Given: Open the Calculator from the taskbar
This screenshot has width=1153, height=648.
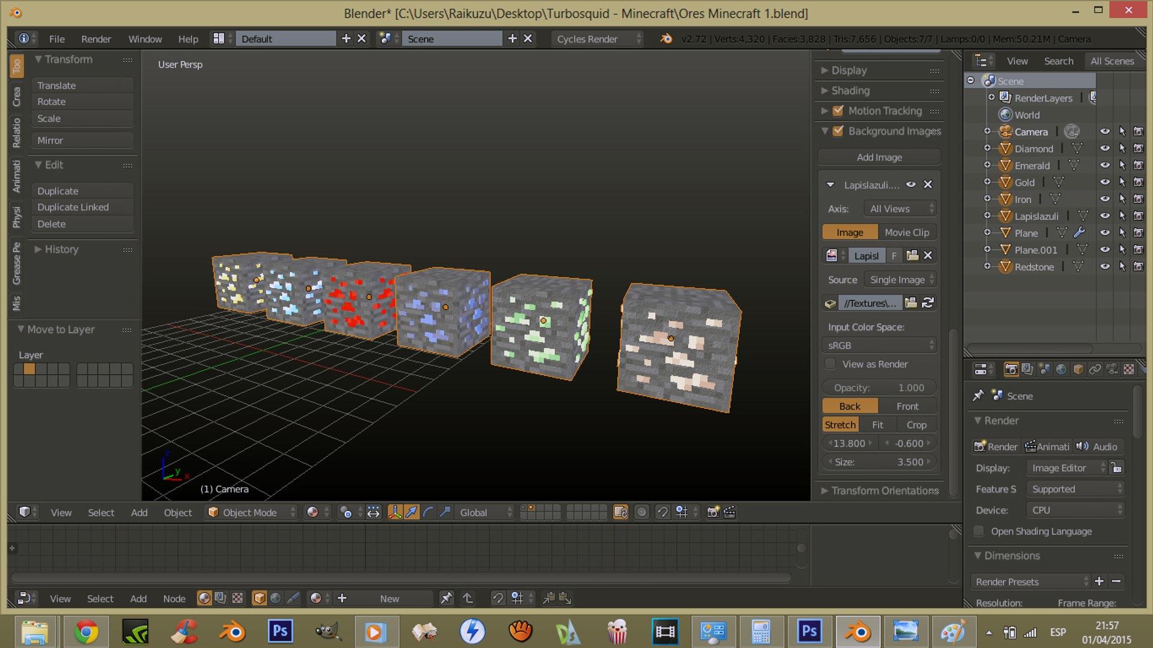Looking at the screenshot, I should 761,632.
